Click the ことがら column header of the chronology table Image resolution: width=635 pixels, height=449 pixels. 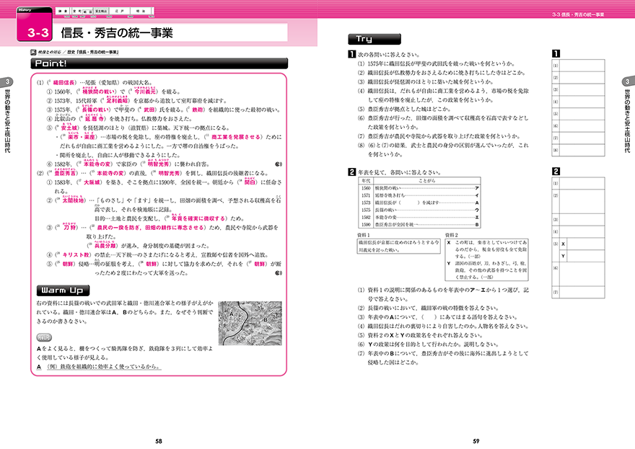pyautogui.click(x=427, y=181)
